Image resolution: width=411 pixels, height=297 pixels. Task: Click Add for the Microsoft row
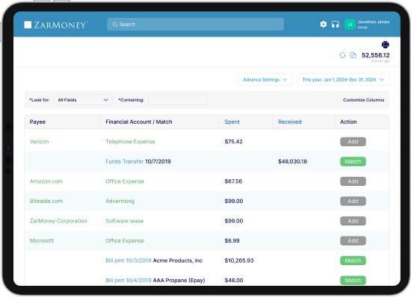(353, 241)
